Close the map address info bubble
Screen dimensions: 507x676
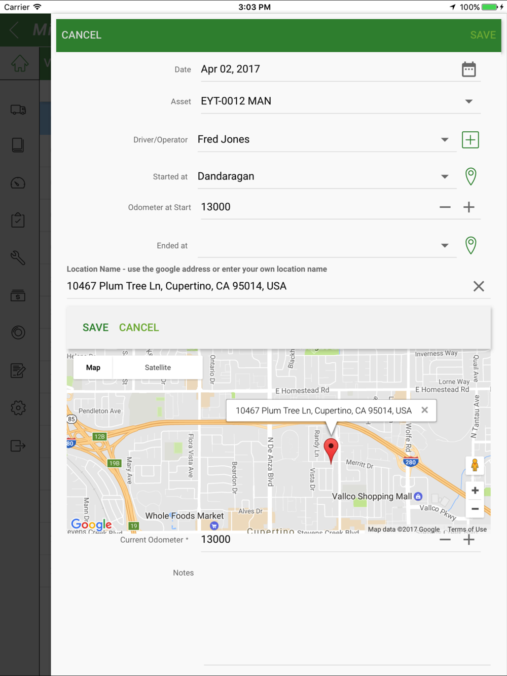(x=425, y=410)
